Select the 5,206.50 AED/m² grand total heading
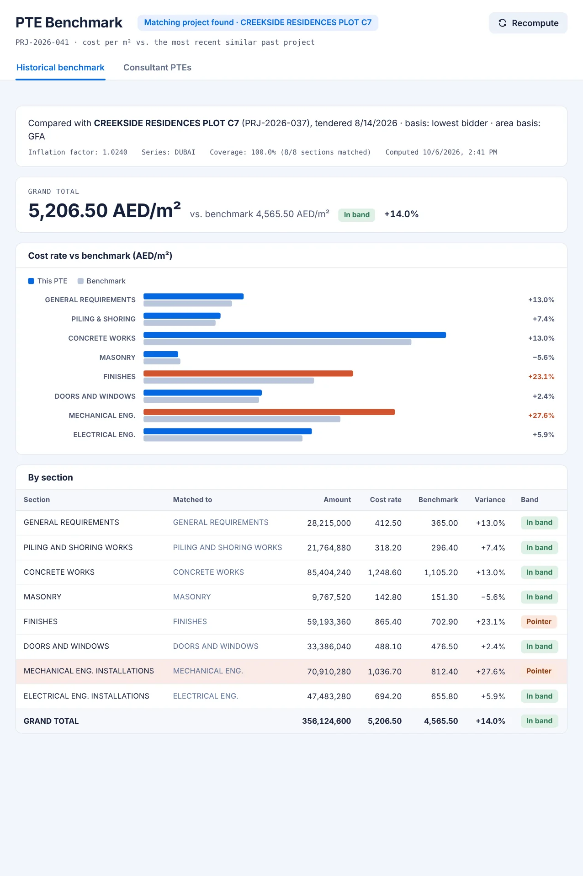This screenshot has width=583, height=876. 105,210
